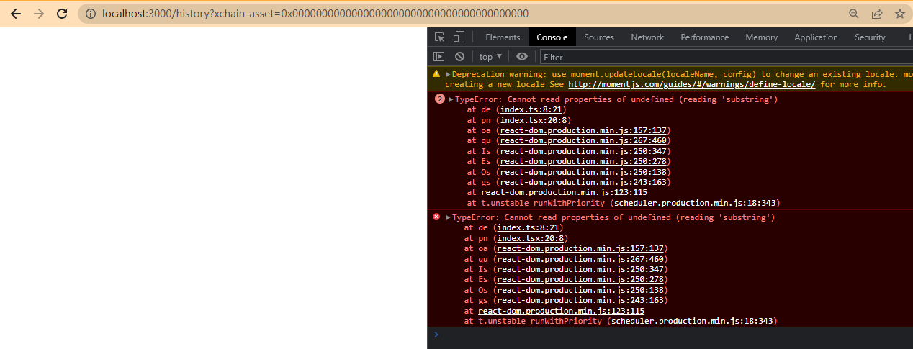Image resolution: width=913 pixels, height=349 pixels.
Task: Bookmark this page with the star icon
Action: (899, 14)
